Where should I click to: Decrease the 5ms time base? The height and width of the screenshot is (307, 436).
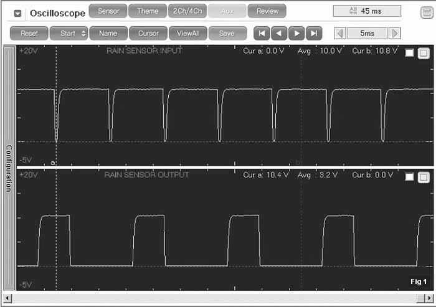[339, 33]
